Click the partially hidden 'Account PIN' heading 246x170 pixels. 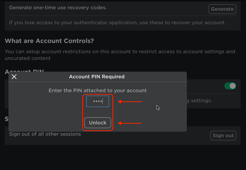pyautogui.click(x=24, y=71)
